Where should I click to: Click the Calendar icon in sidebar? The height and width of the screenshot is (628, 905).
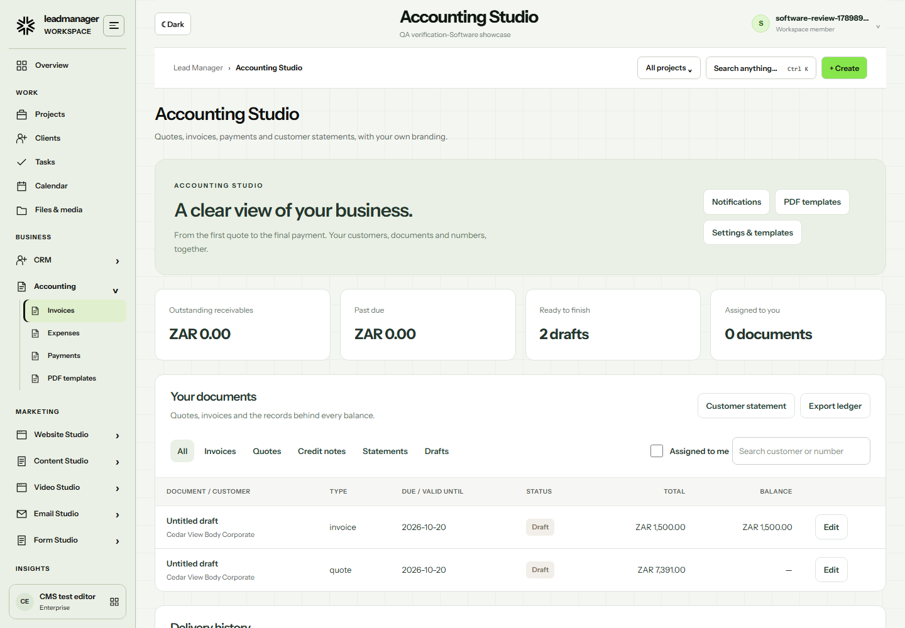(x=22, y=186)
